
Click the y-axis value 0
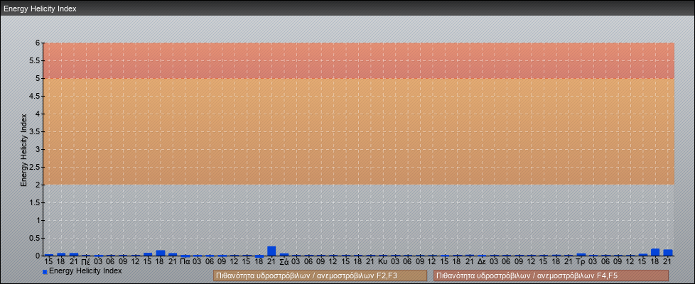(x=38, y=256)
